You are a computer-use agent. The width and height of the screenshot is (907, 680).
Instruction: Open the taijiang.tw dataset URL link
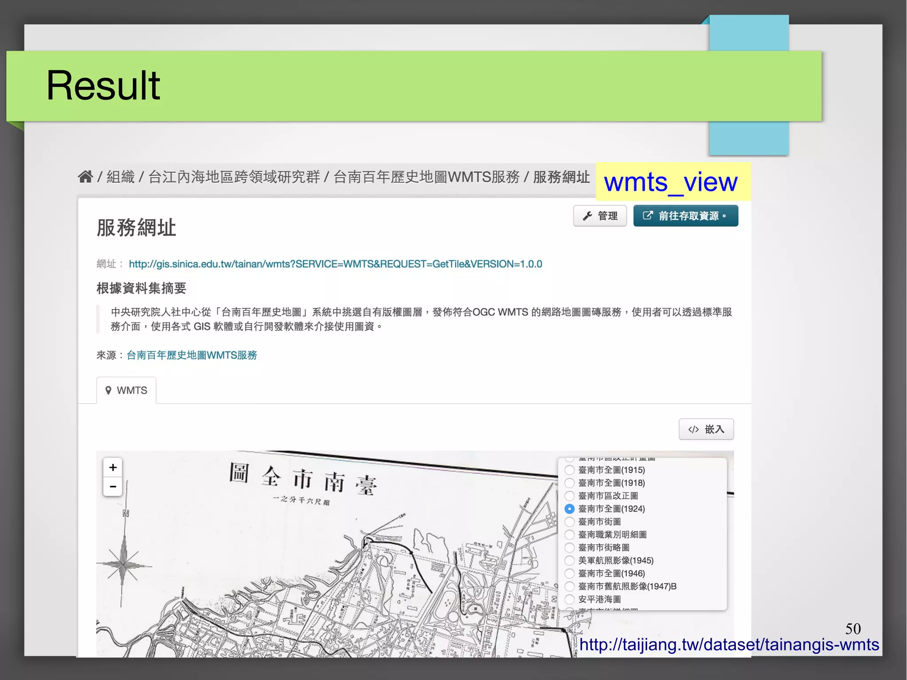(729, 645)
